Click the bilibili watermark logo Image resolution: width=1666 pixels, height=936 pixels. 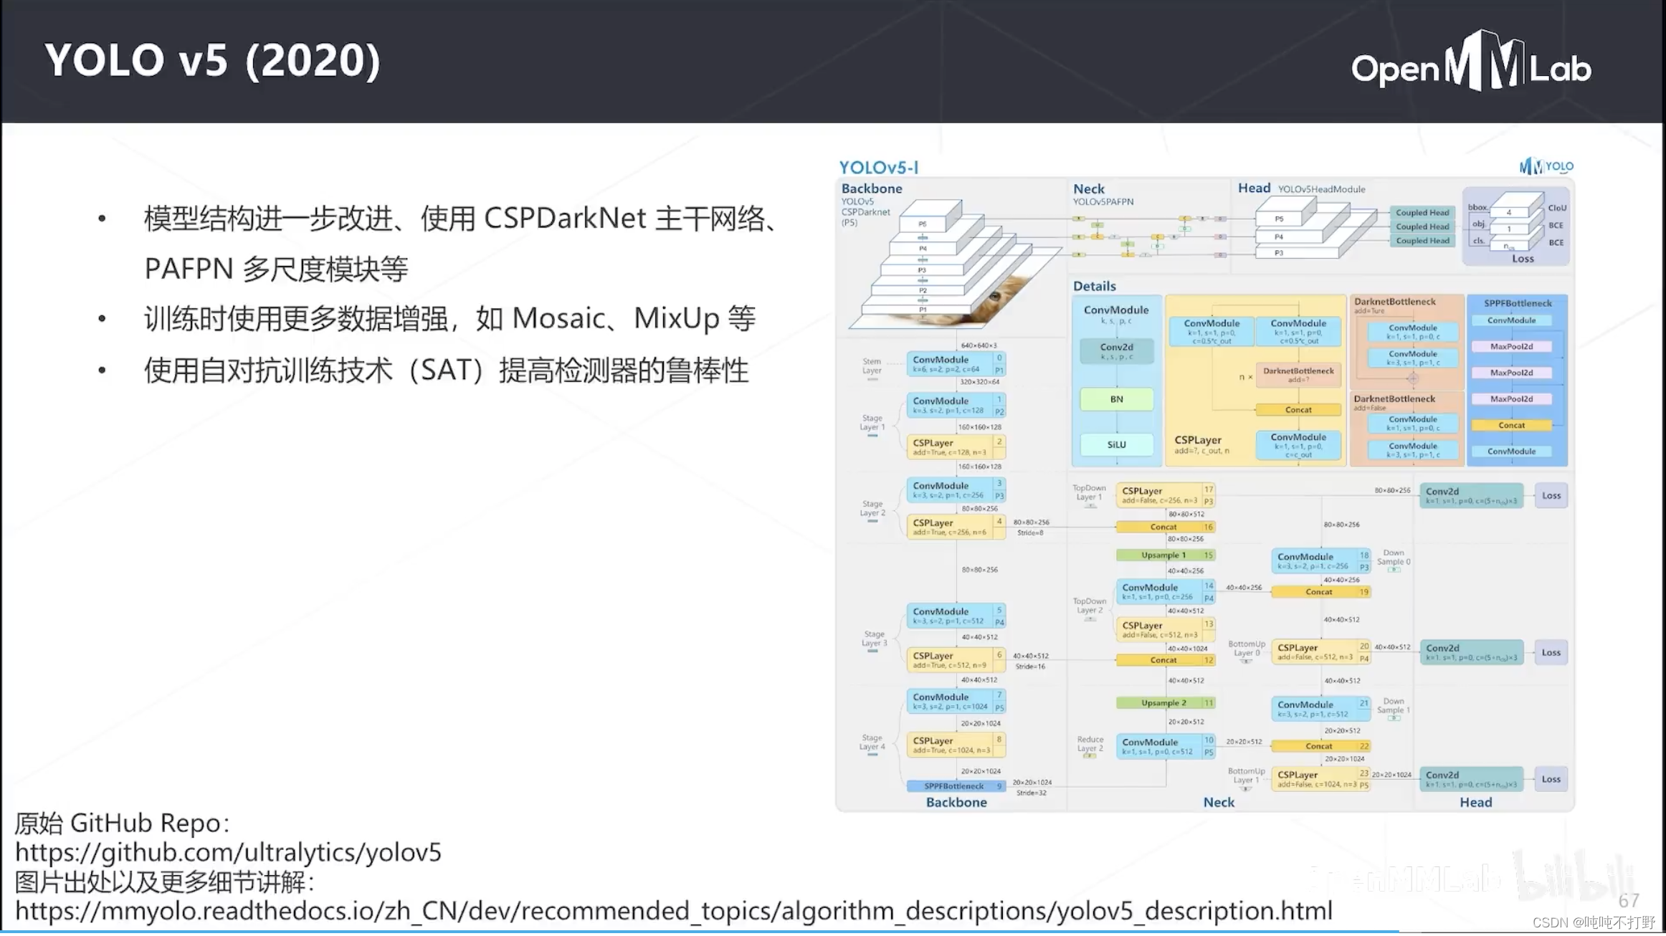coord(1574,877)
